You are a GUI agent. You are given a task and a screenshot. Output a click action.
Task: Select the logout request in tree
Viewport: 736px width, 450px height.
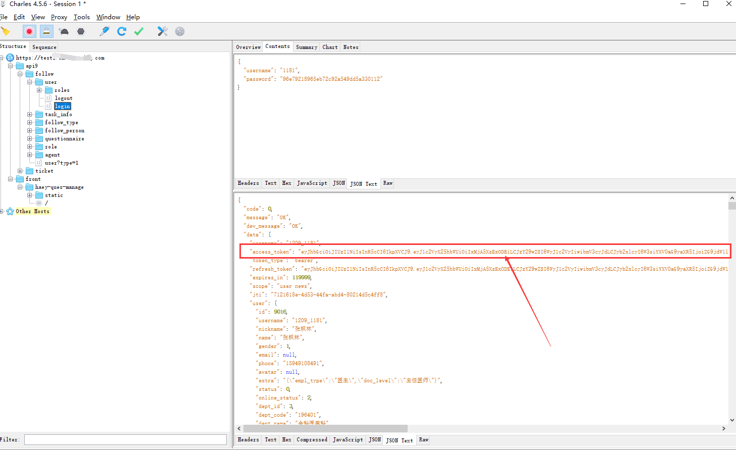pos(64,98)
